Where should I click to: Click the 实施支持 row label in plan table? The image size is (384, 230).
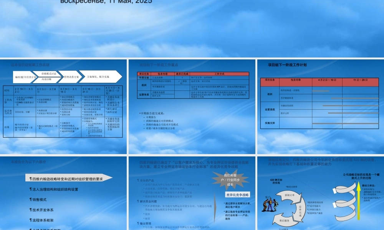point(270,123)
